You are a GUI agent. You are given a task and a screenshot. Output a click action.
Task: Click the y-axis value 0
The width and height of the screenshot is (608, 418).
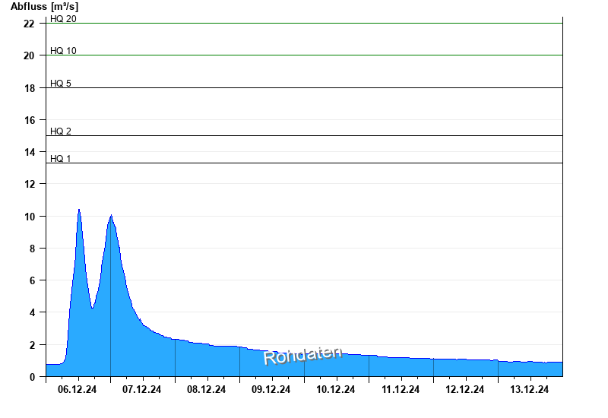click(32, 377)
